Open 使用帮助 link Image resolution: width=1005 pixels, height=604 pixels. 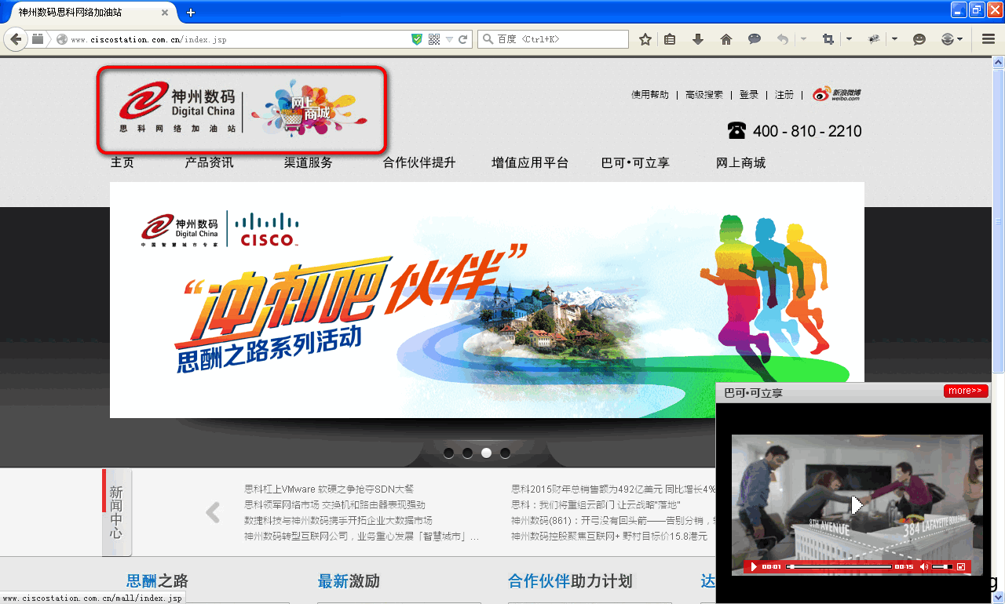click(x=650, y=95)
